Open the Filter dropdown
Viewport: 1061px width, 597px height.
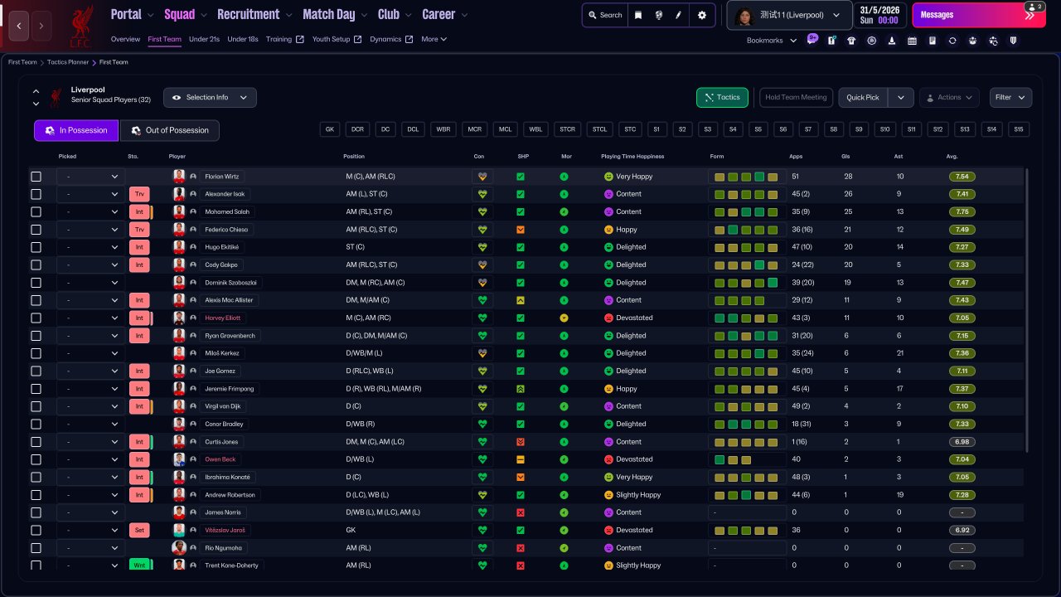coord(1010,98)
